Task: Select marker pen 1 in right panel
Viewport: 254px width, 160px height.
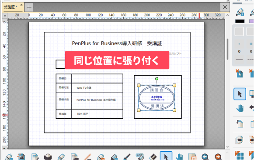Action: coord(240,12)
